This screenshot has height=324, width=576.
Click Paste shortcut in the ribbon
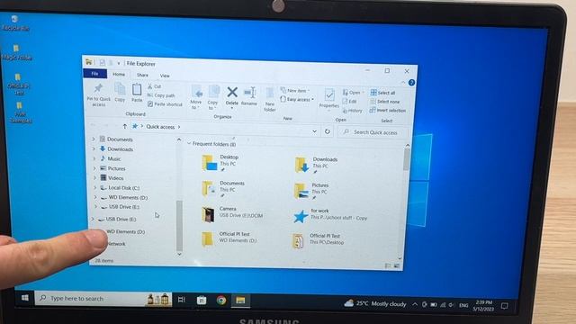click(165, 104)
